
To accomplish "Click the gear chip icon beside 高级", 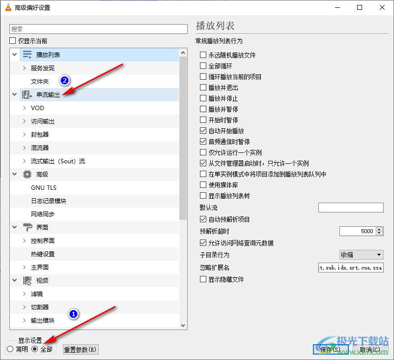I will [28, 174].
